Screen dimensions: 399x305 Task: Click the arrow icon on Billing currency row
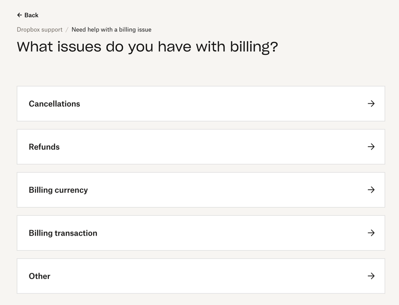(371, 190)
